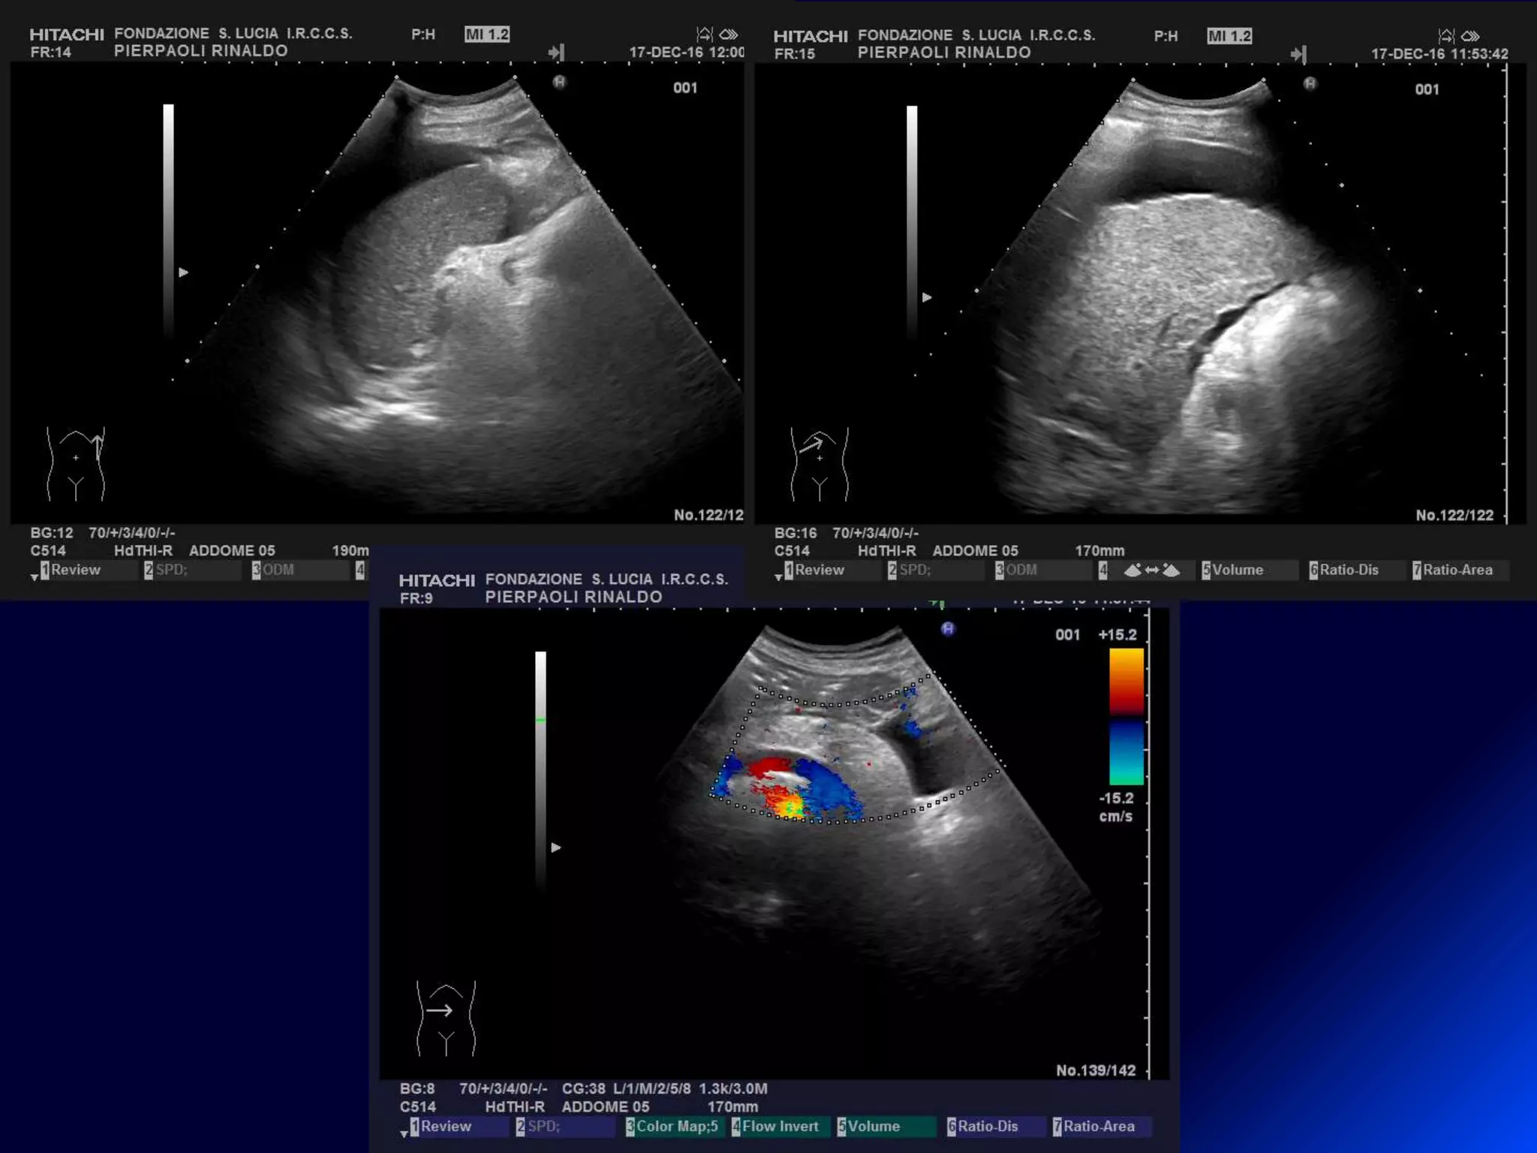Expand menu arrow beside Review in bottom panel

pos(405,1133)
